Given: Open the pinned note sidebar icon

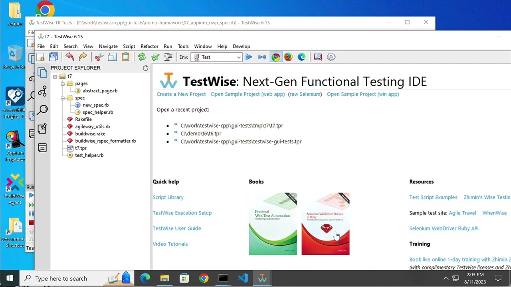Looking at the screenshot, I should pyautogui.click(x=42, y=128).
